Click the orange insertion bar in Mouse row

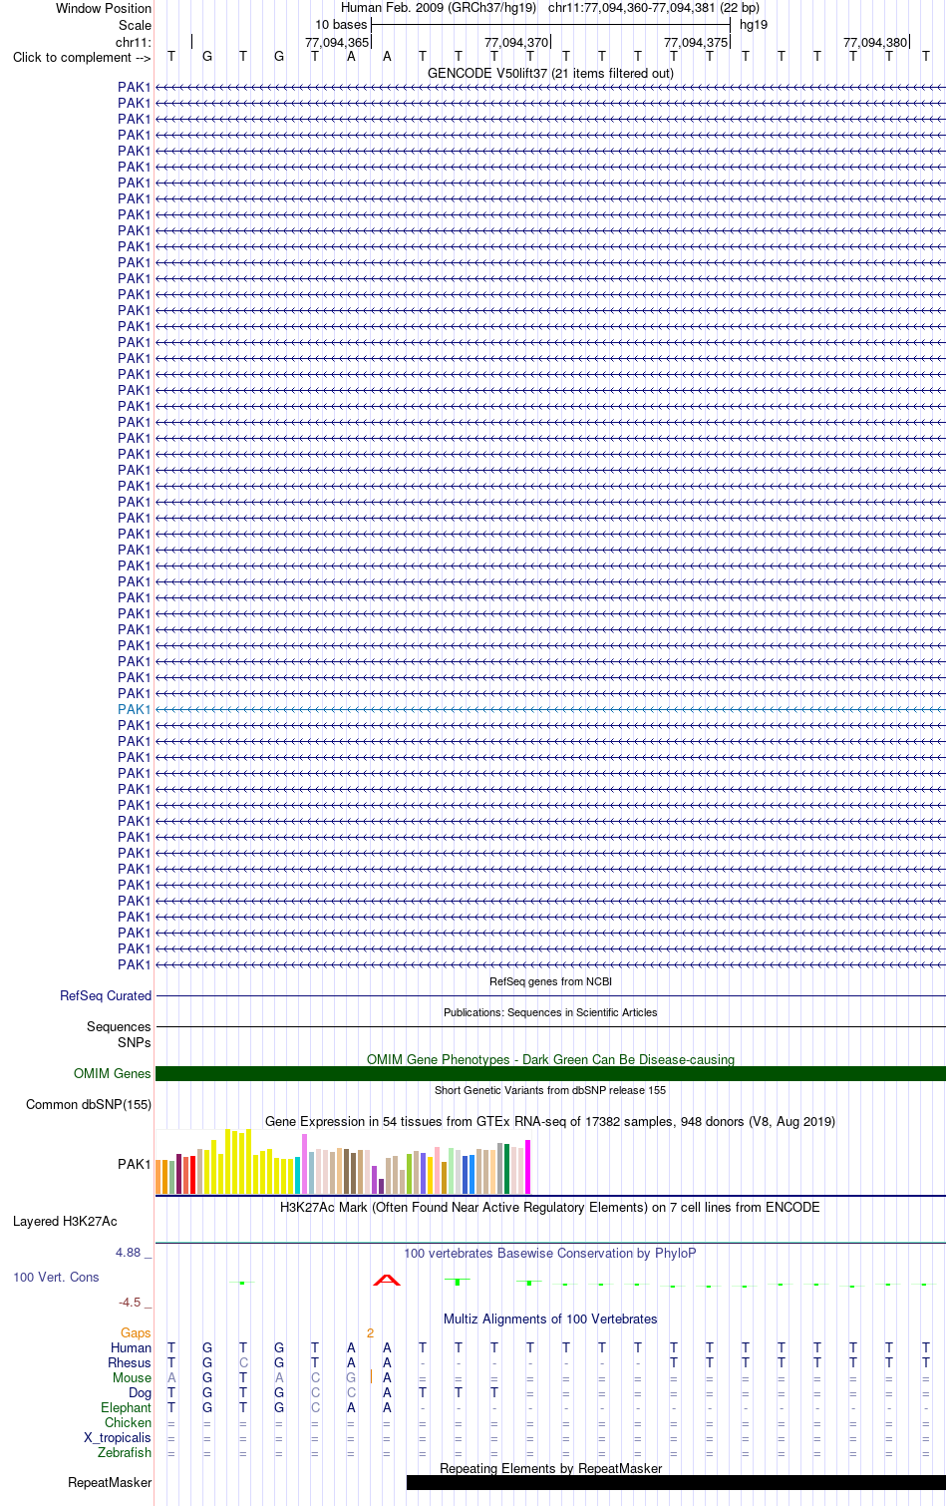click(371, 1377)
